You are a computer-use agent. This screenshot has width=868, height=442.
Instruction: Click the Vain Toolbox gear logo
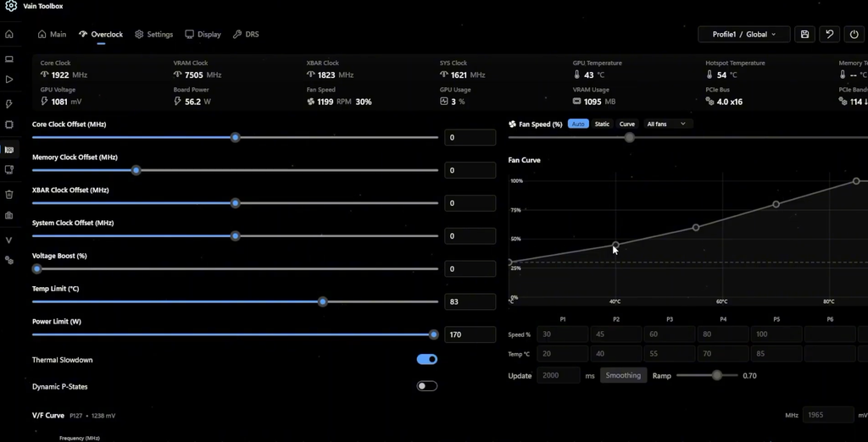coord(11,7)
